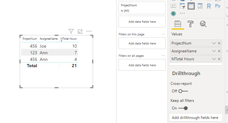Select the R script visual icon
The image size is (228, 123).
click(209, 6)
